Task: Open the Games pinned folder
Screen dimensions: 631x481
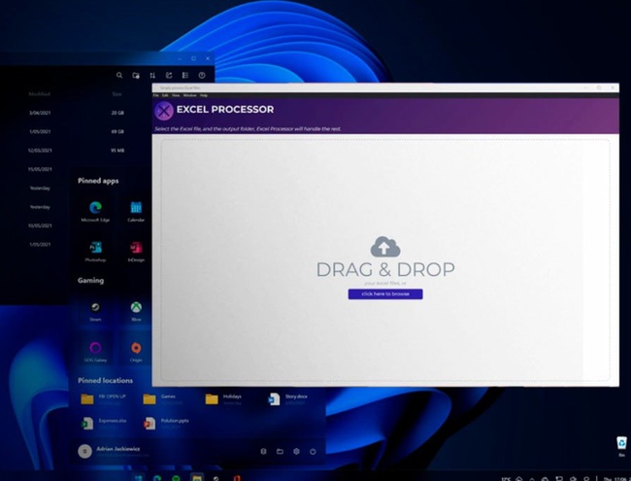Action: point(163,398)
